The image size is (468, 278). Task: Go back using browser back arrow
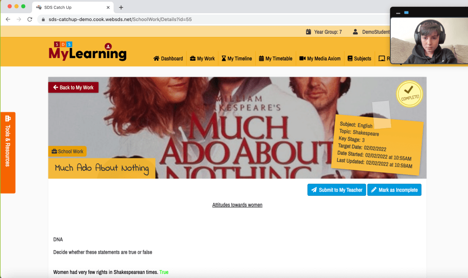[8, 20]
